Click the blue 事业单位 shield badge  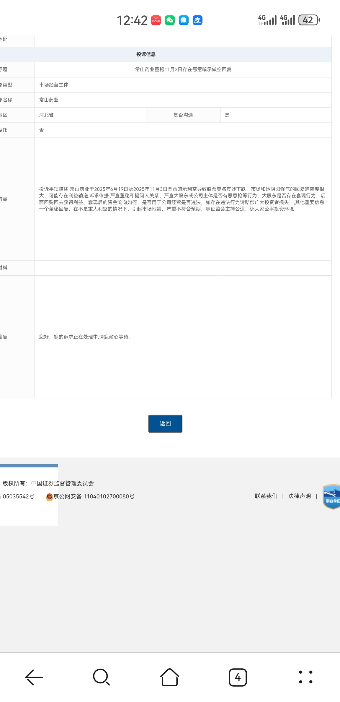tap(331, 497)
